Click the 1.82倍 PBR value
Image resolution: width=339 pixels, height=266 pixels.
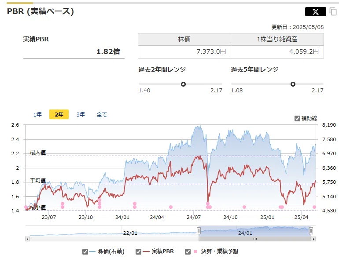click(x=108, y=51)
